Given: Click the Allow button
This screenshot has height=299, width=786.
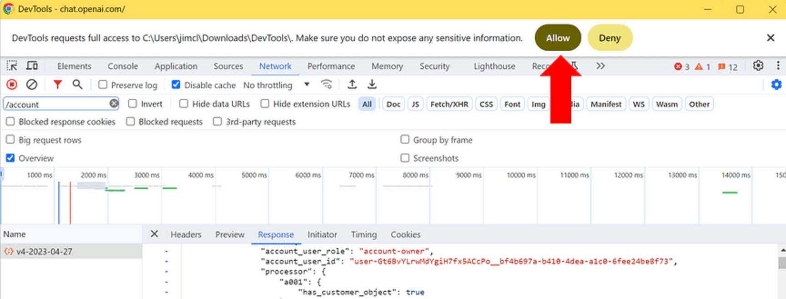Looking at the screenshot, I should (558, 38).
